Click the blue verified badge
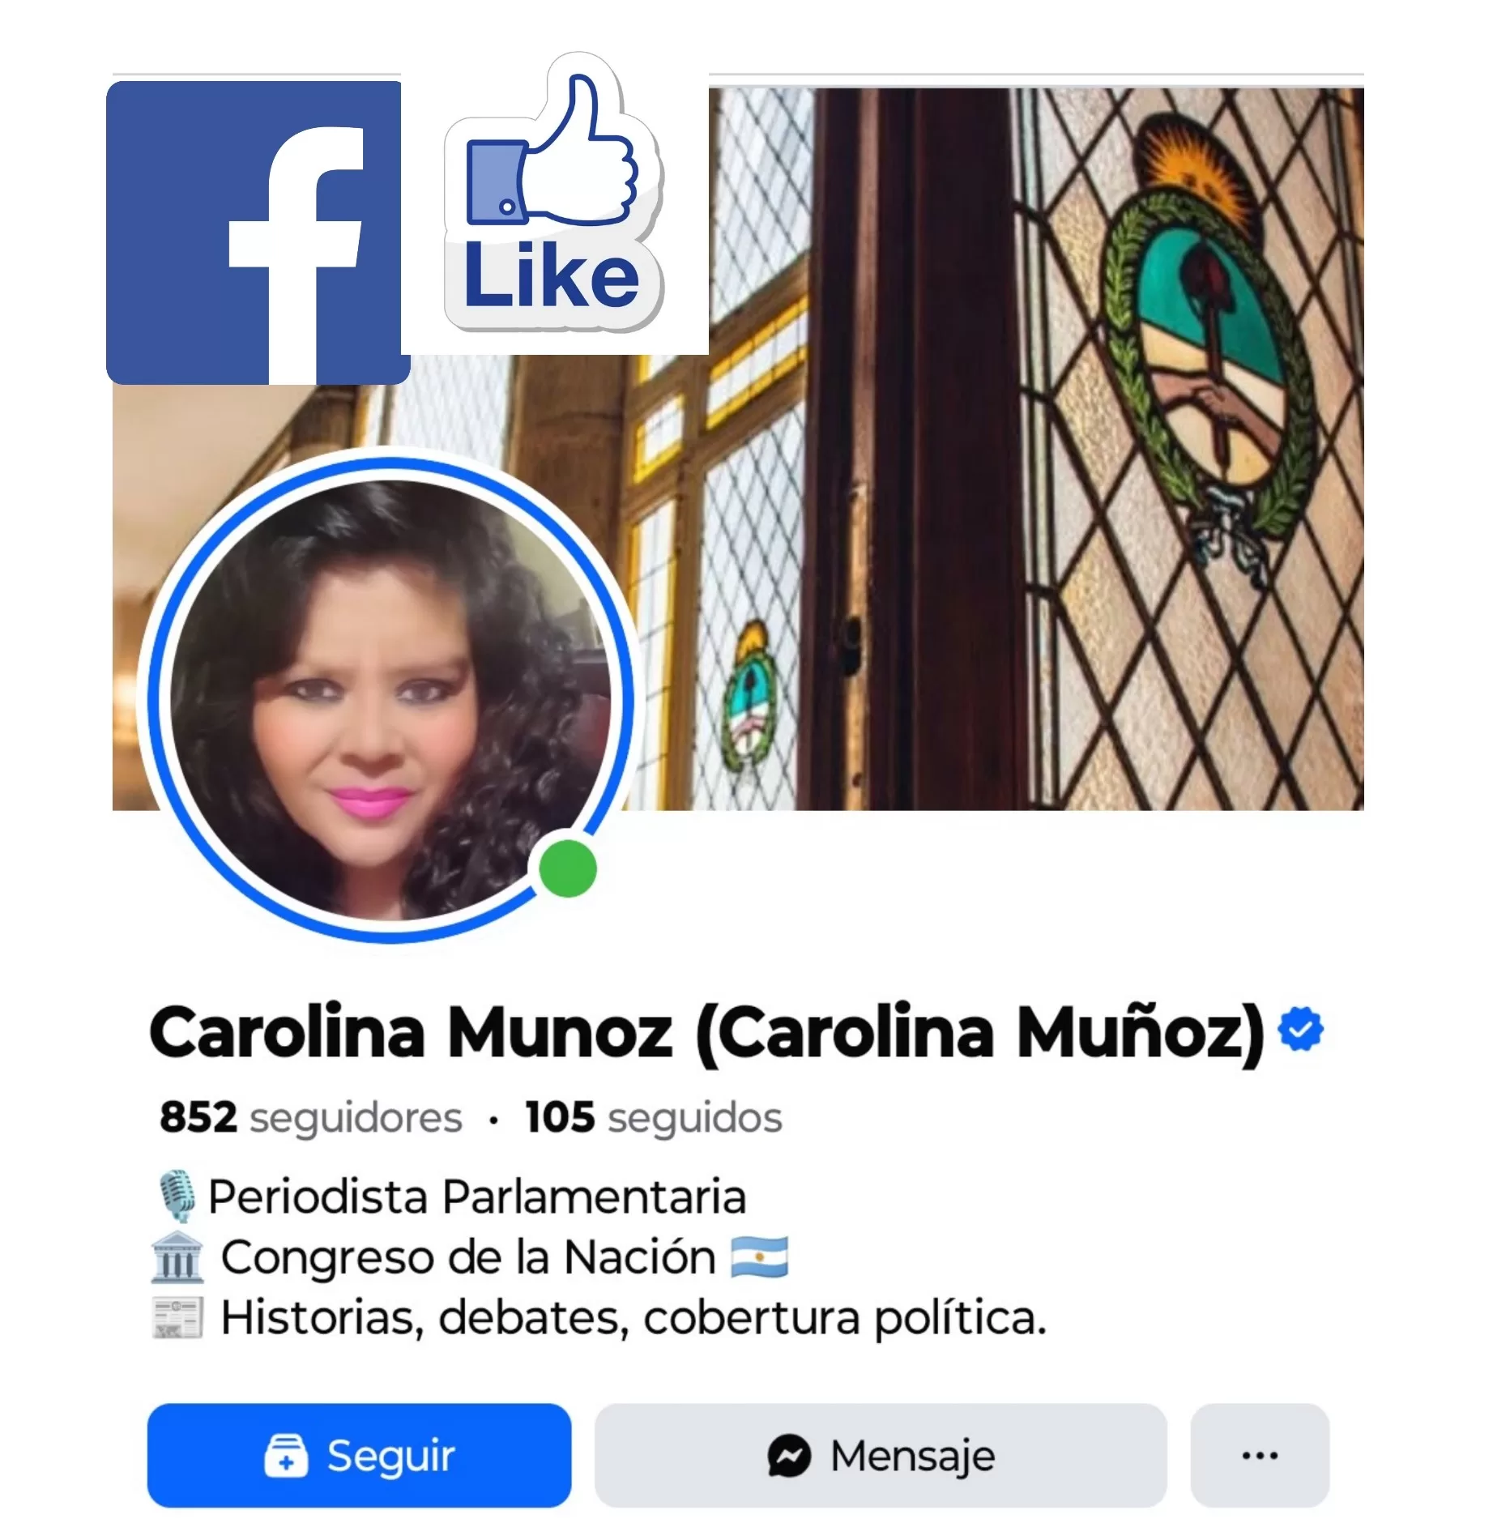The height and width of the screenshot is (1536, 1493). click(1299, 1030)
